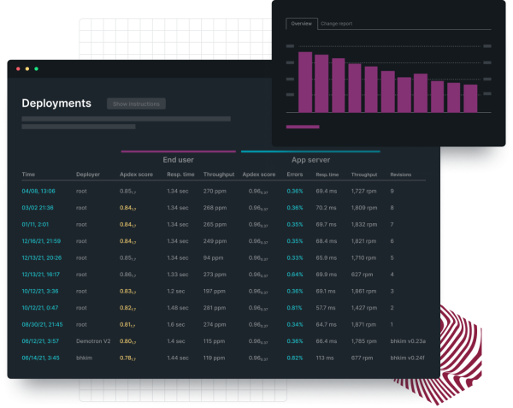Switch to the Overview tab

[301, 24]
